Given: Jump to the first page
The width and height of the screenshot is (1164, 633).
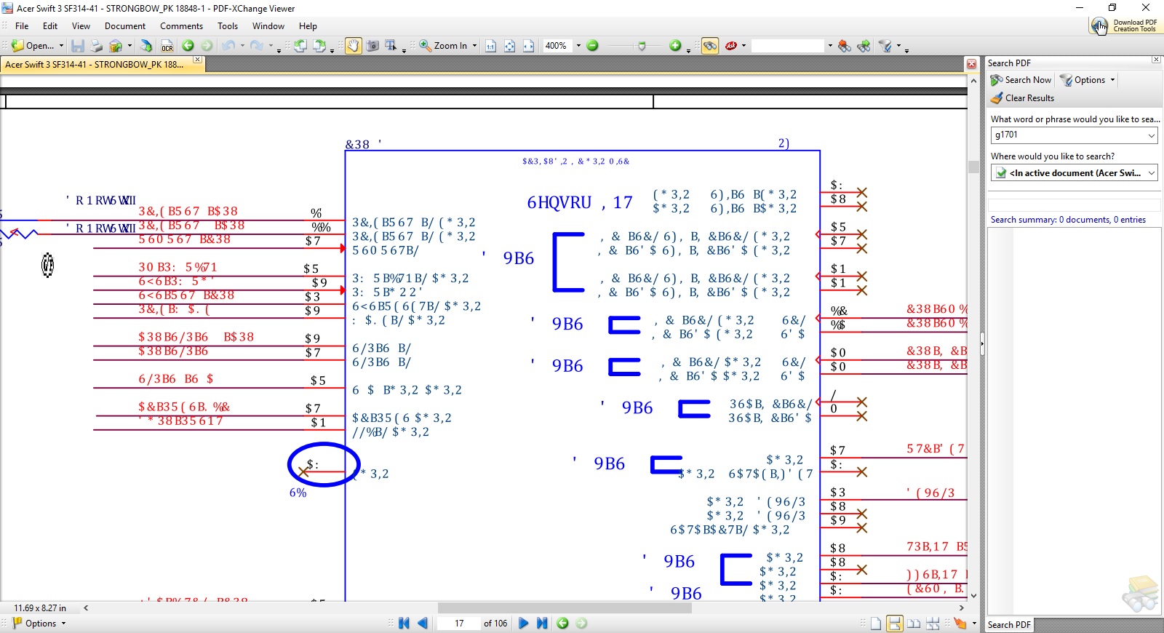Looking at the screenshot, I should pyautogui.click(x=404, y=624).
